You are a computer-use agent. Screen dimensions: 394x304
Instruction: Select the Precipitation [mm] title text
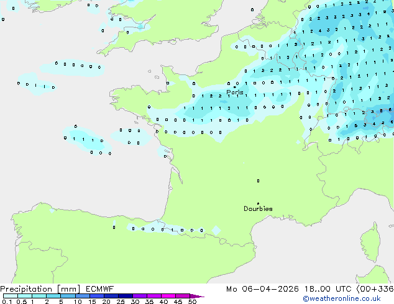pos(40,289)
